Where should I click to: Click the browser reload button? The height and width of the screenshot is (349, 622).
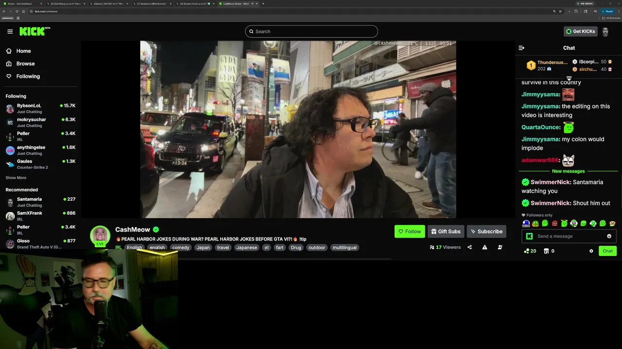coord(17,11)
